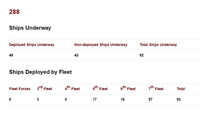Select the non-deployed ships value 43
Image resolution: width=212 pixels, height=114 pixels.
(x=76, y=55)
